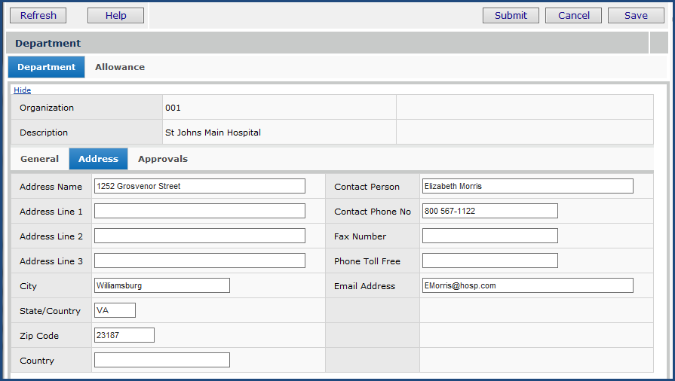Focus the Contact Phone No field
This screenshot has height=381, width=675.
(490, 211)
